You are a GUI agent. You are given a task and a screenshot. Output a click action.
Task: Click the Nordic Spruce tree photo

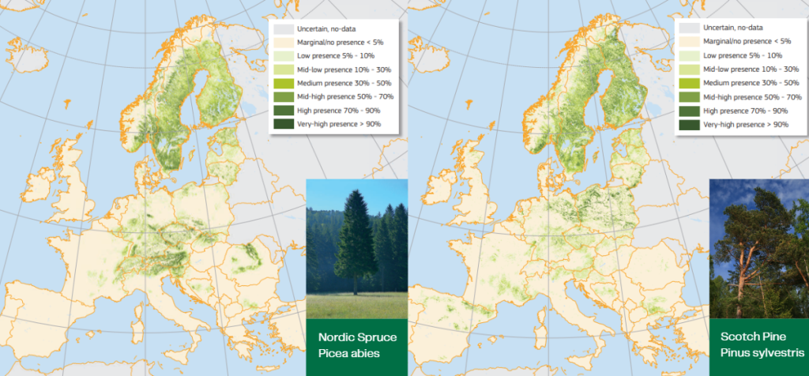356,249
